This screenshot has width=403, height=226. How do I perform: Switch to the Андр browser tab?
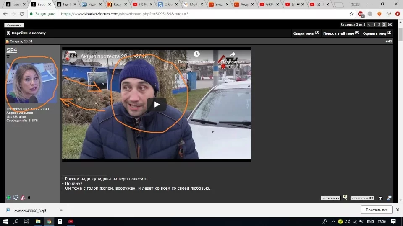click(244, 4)
